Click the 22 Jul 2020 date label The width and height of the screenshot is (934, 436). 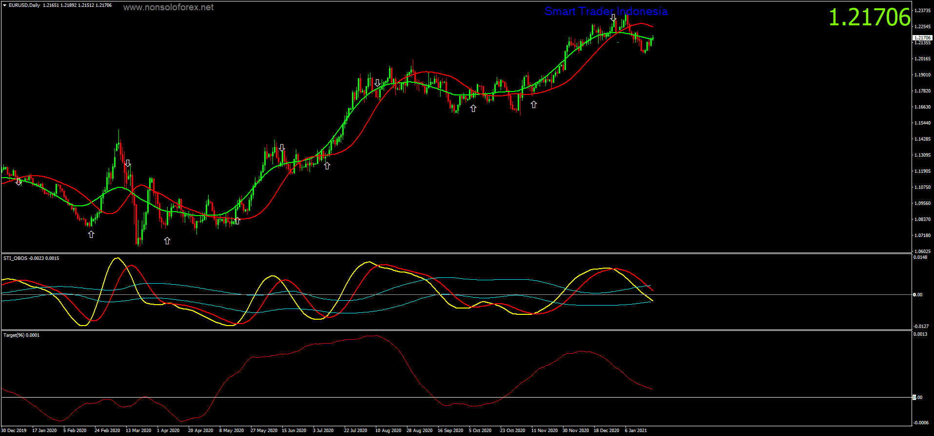click(x=356, y=431)
